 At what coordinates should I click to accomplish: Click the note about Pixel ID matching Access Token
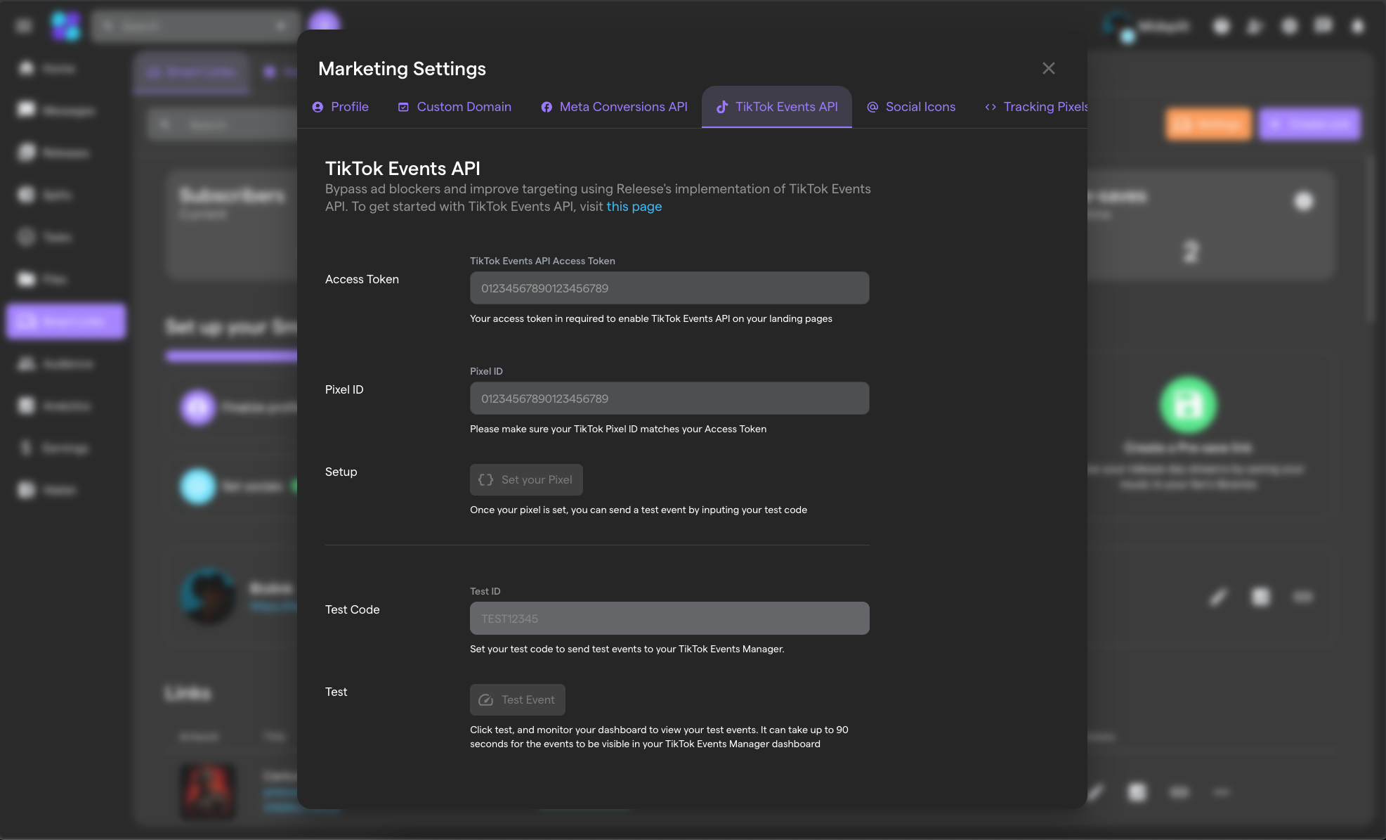(x=618, y=429)
